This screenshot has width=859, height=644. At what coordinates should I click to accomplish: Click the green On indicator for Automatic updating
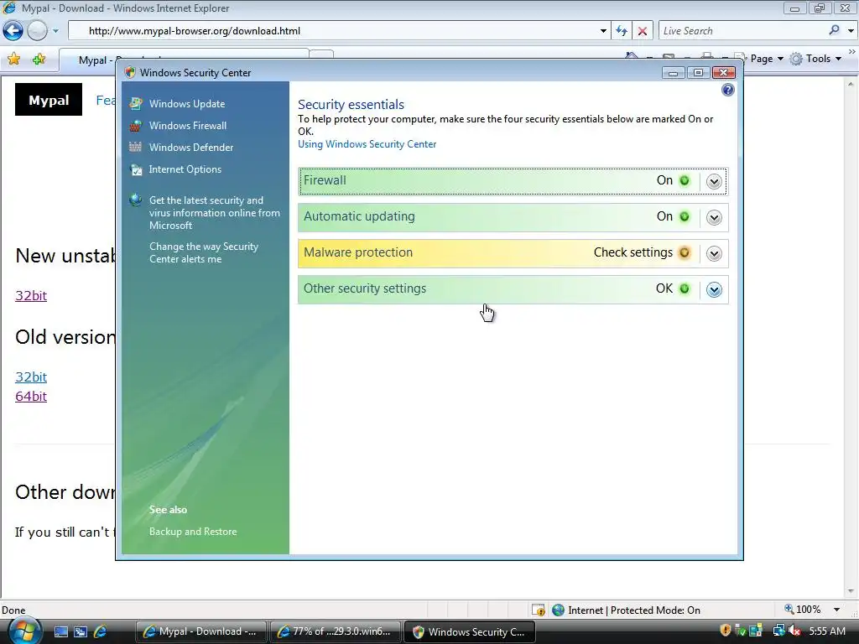click(x=685, y=217)
